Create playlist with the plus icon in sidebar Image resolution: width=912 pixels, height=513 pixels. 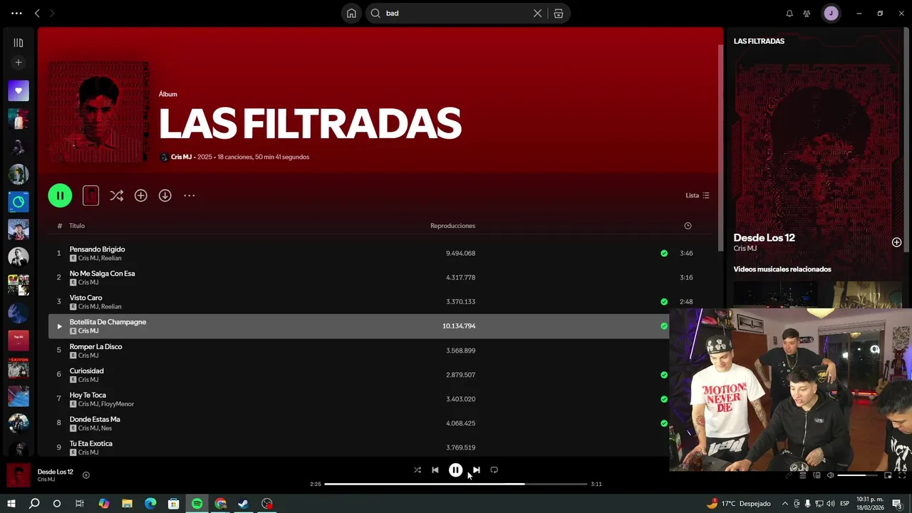19,63
